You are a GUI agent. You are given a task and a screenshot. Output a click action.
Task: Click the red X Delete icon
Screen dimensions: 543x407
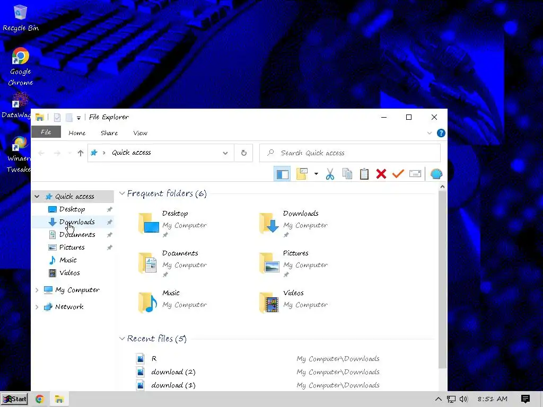381,174
